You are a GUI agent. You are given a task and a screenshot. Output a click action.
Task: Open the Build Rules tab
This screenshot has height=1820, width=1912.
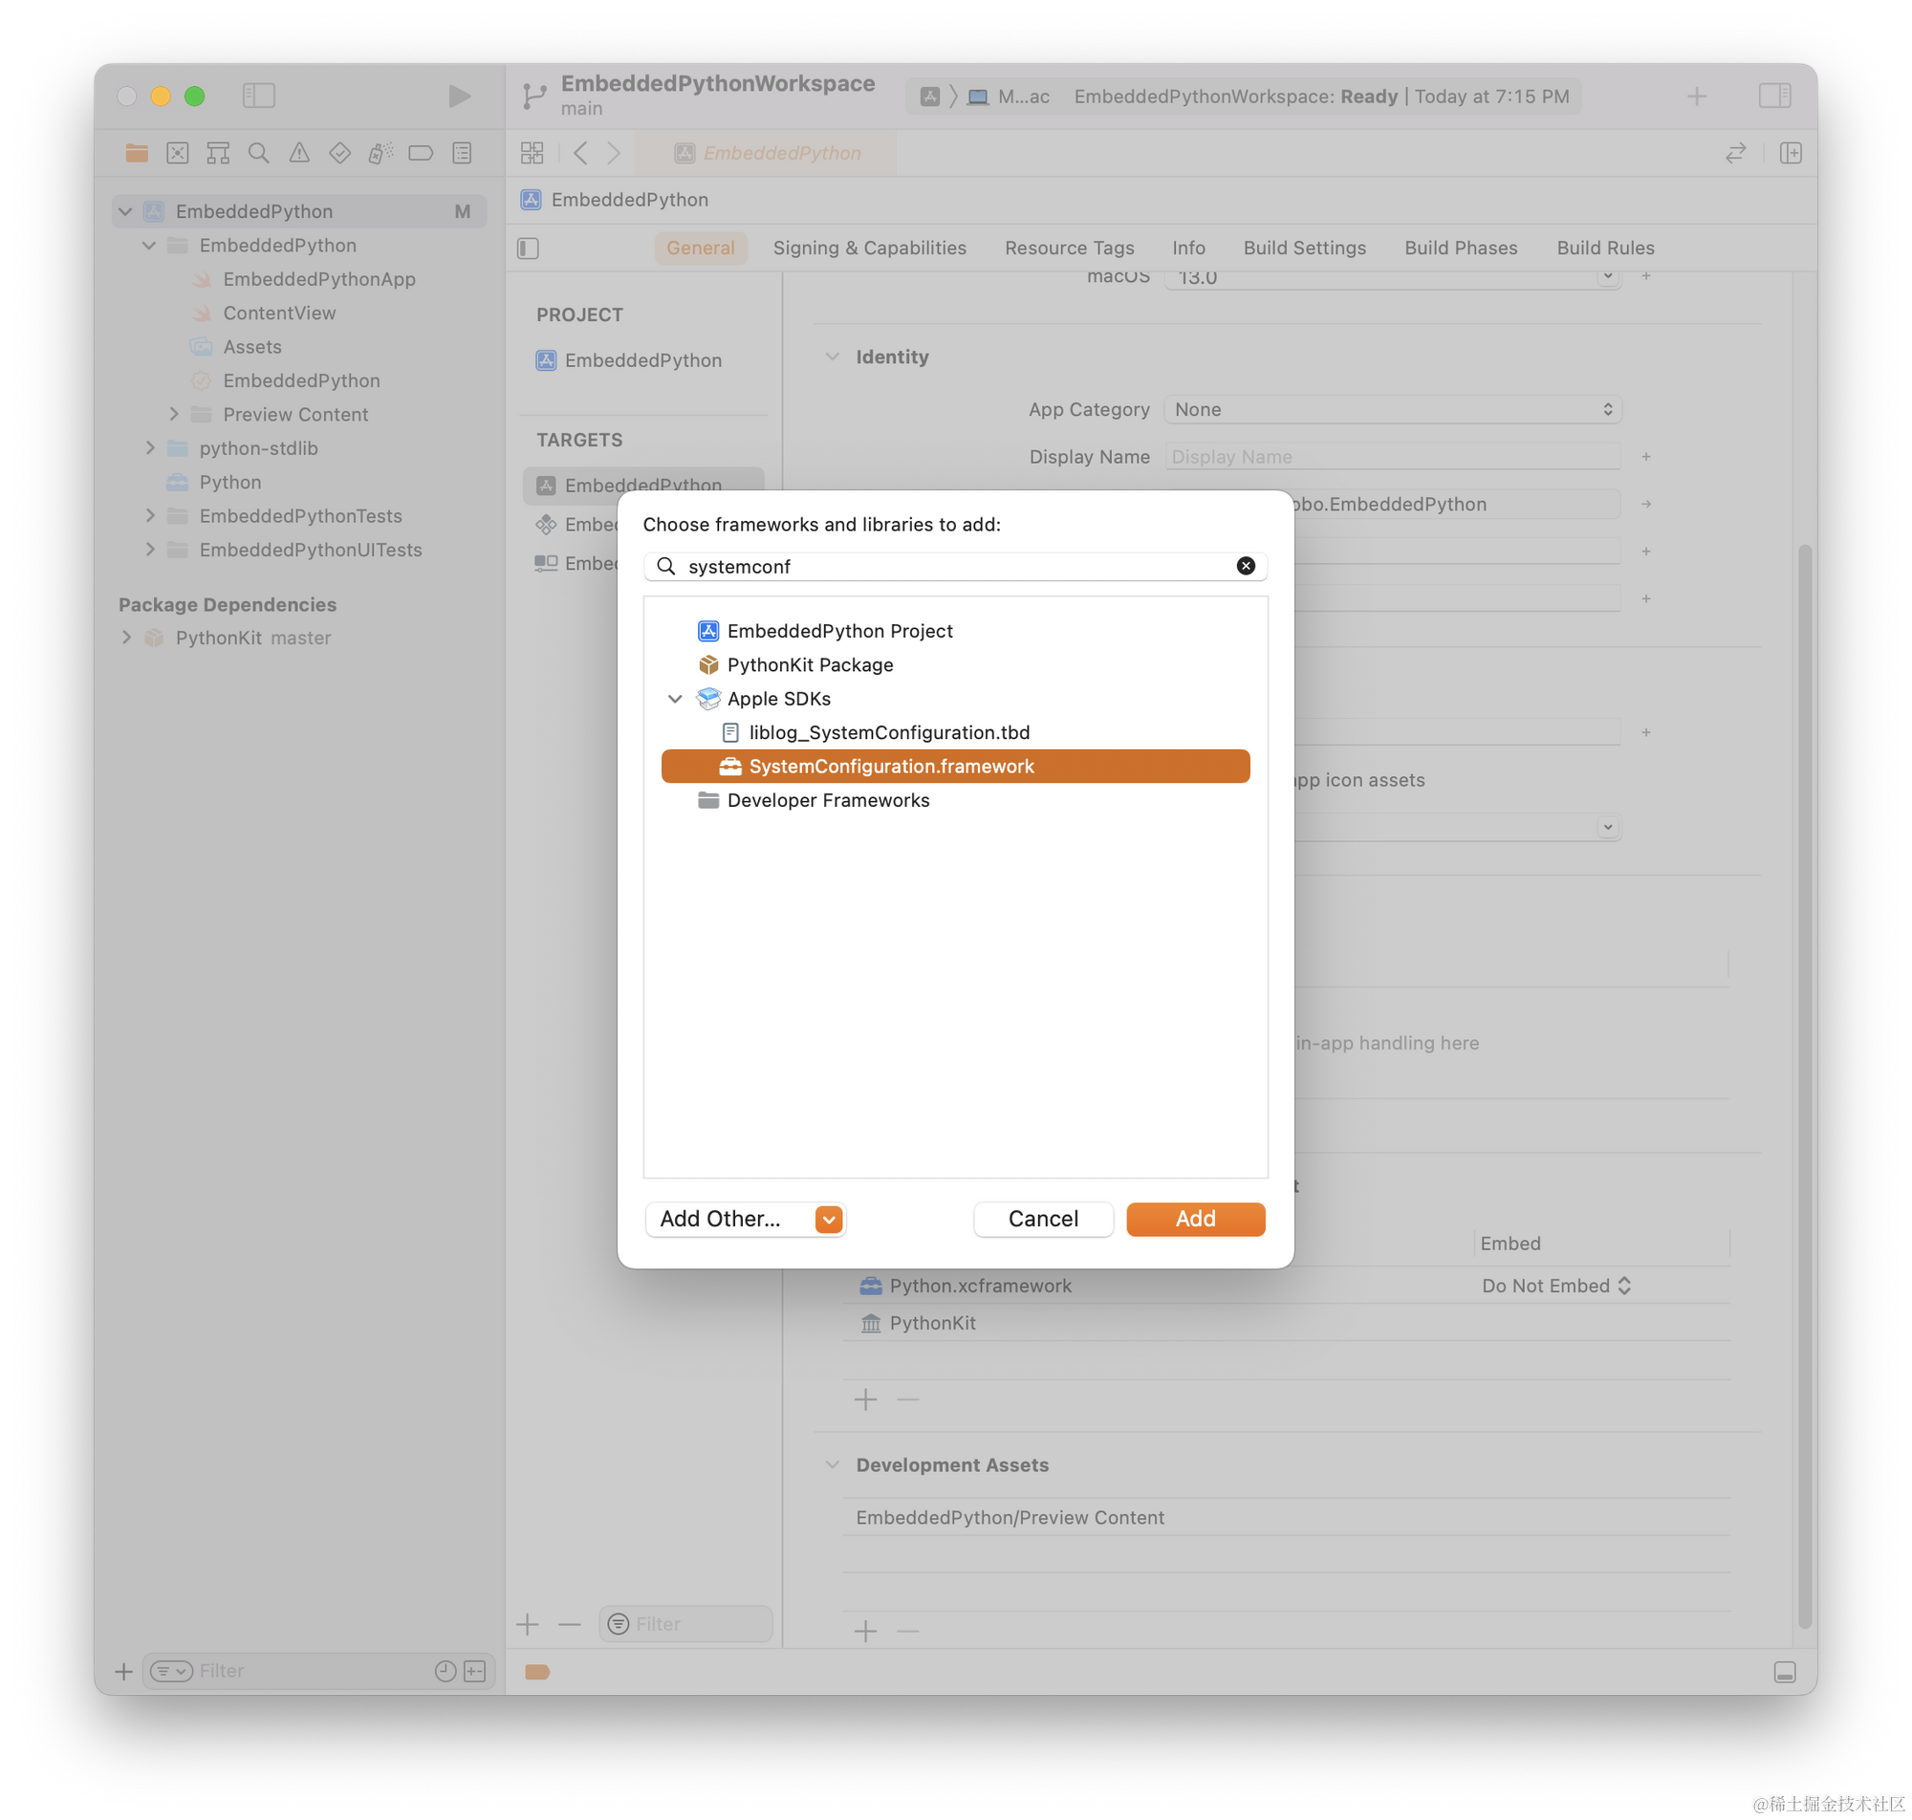tap(1603, 248)
